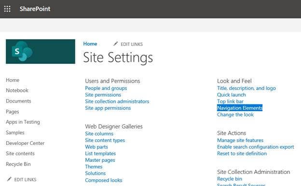Click the pencil icon beside sidebar EDIT LINKS
The height and width of the screenshot is (186, 301).
point(9,179)
